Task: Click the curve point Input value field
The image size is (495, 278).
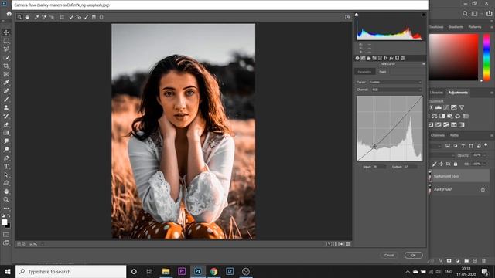Action: pos(379,167)
